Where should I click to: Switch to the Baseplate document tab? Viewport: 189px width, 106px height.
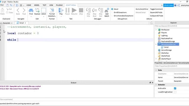(x=6, y=23)
